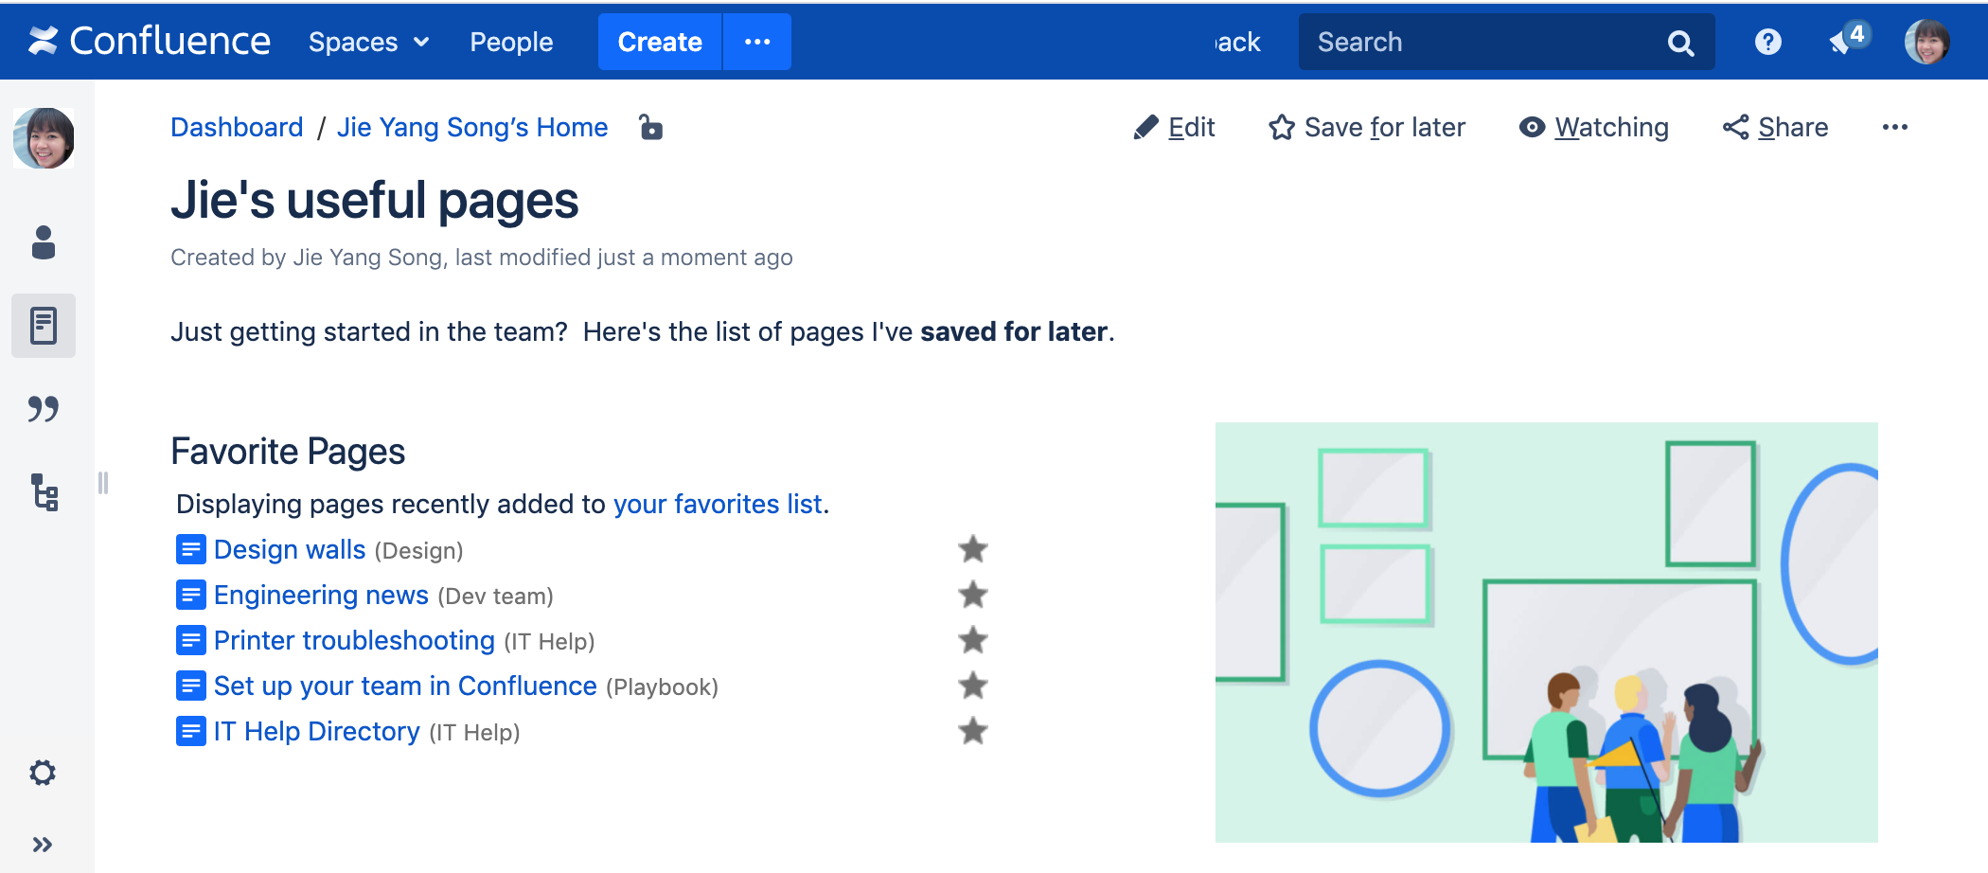Open the Pages icon in sidebar
Viewport: 1988px width, 873px height.
[44, 326]
